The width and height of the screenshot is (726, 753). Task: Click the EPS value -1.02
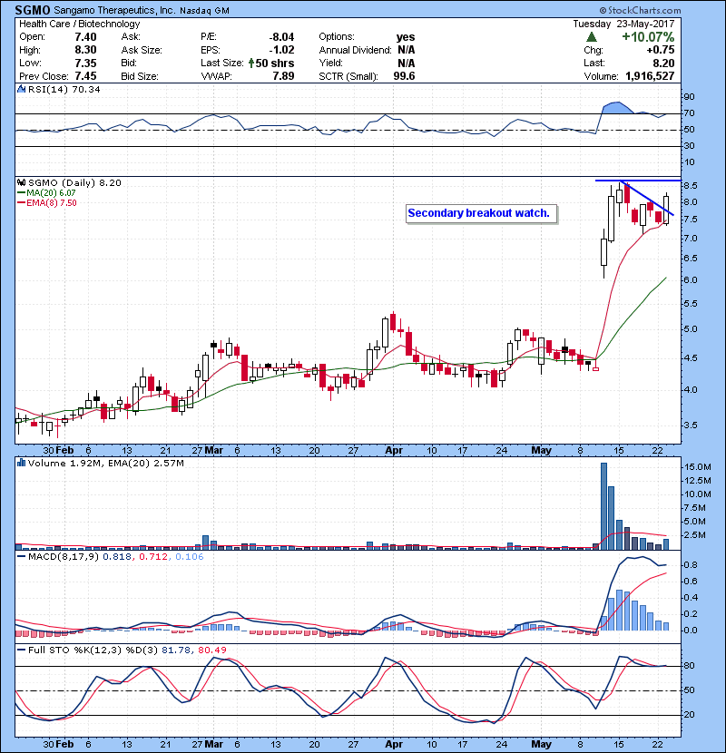click(281, 50)
